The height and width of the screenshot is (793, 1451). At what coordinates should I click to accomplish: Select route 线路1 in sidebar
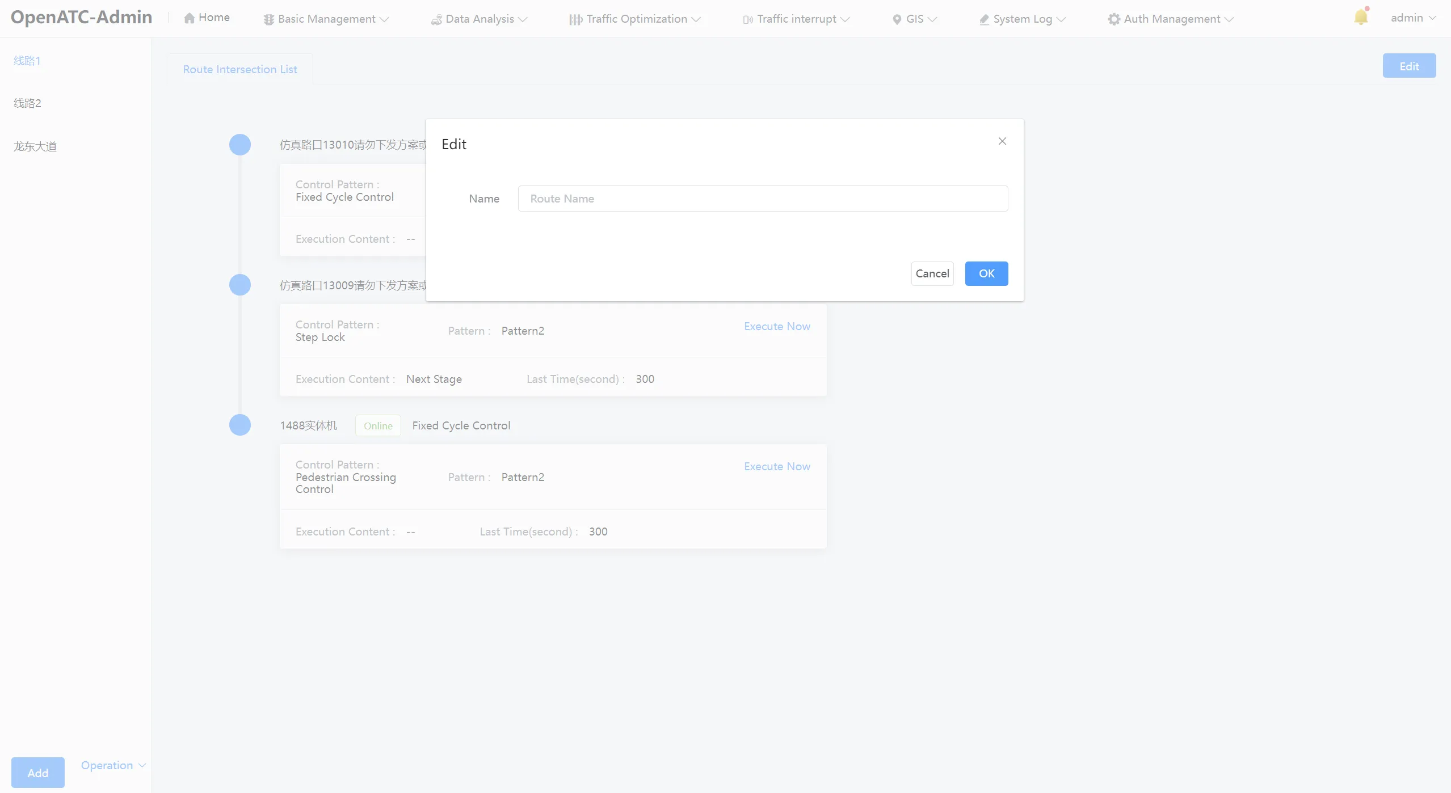(27, 61)
